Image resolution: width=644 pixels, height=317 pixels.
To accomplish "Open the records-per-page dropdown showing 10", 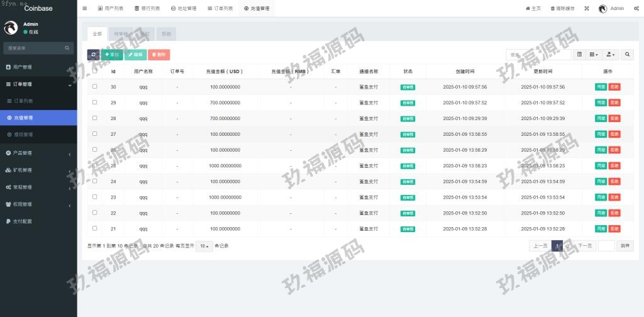I will tap(204, 246).
